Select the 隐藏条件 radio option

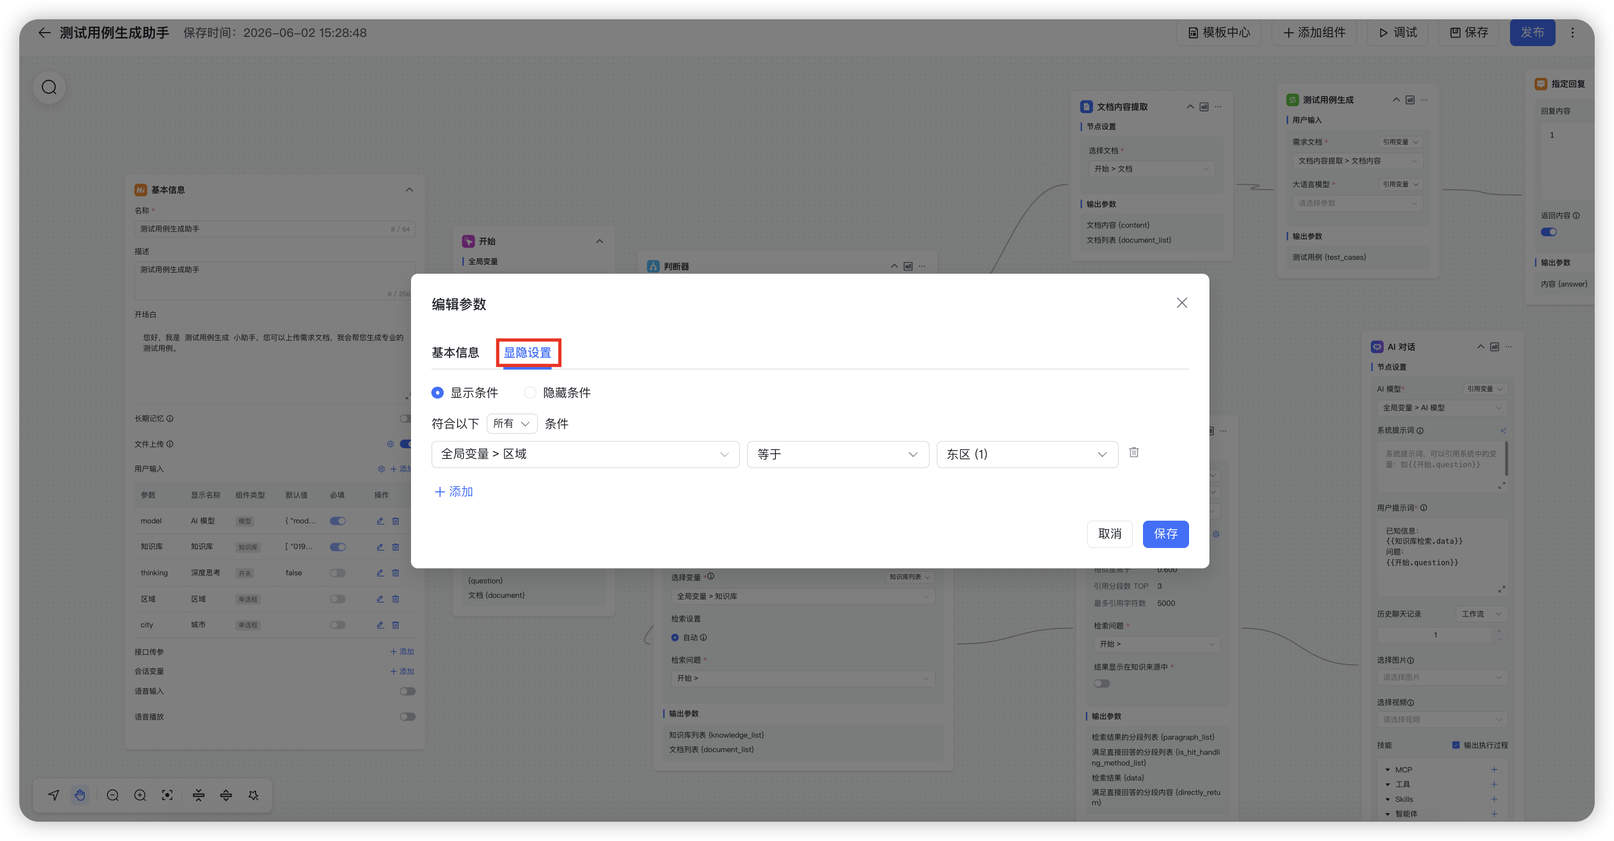pos(530,393)
